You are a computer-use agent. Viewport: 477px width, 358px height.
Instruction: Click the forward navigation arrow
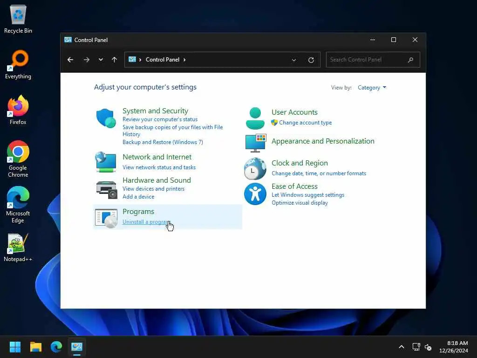pos(86,60)
